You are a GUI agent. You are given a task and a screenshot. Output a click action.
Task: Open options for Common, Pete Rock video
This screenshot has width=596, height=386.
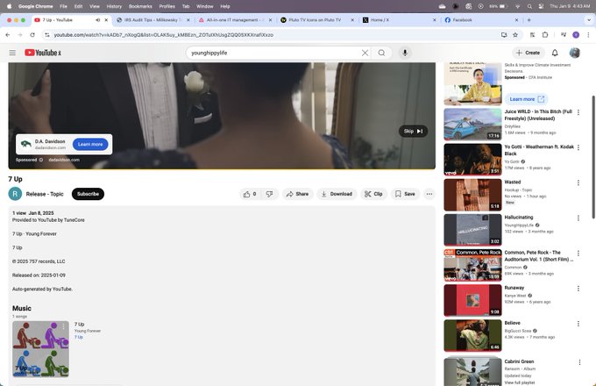tap(578, 254)
